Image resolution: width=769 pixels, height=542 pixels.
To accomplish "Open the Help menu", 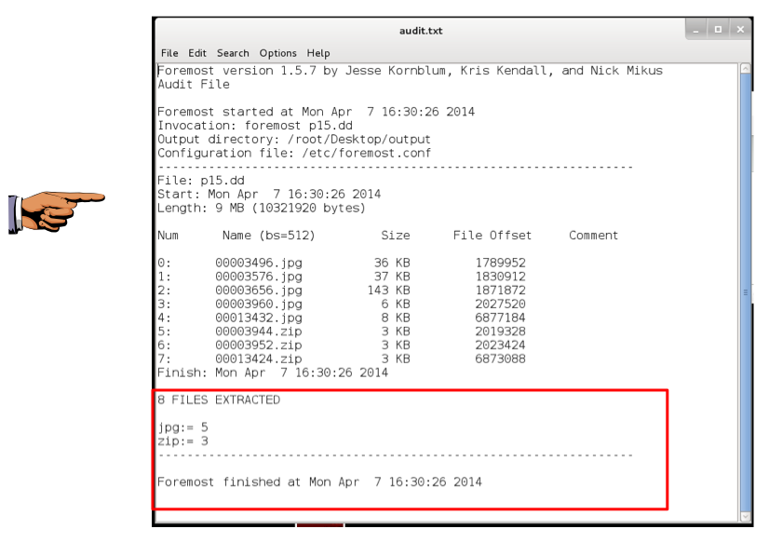I will (x=318, y=53).
